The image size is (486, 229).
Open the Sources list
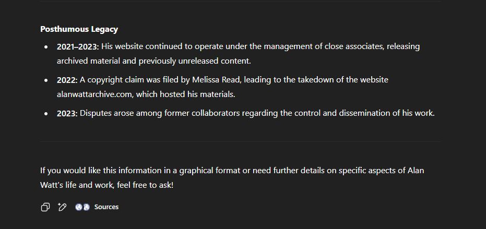coord(106,207)
